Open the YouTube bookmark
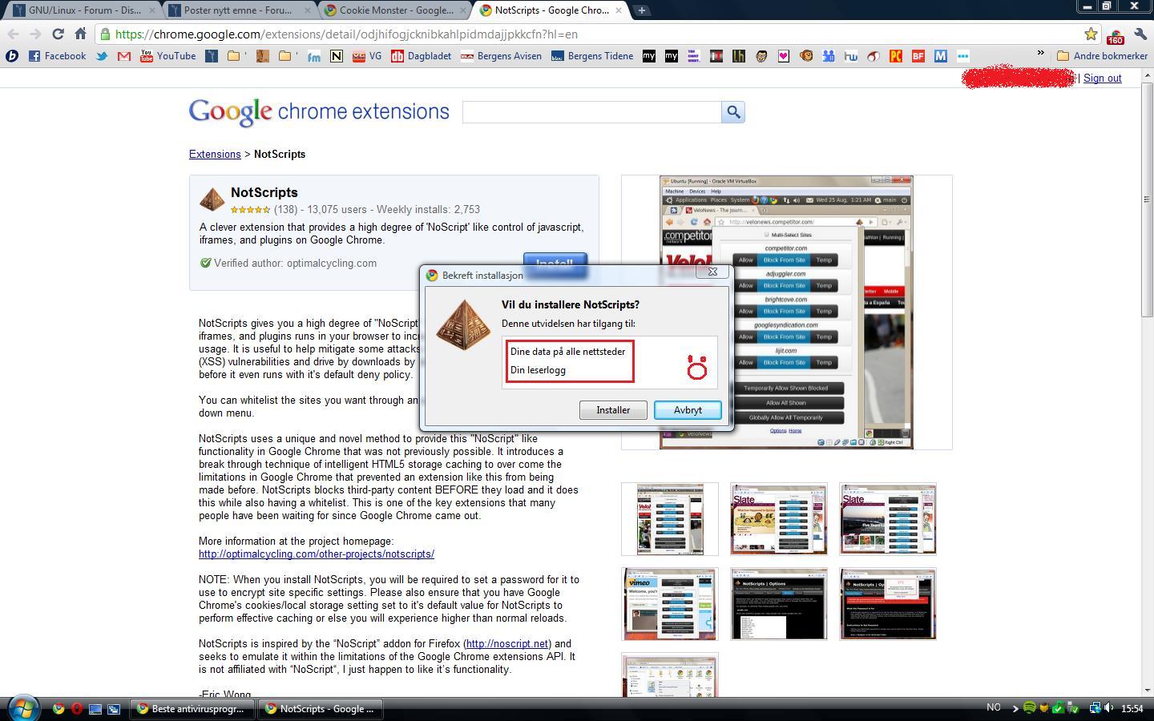The width and height of the screenshot is (1154, 721). 168,56
